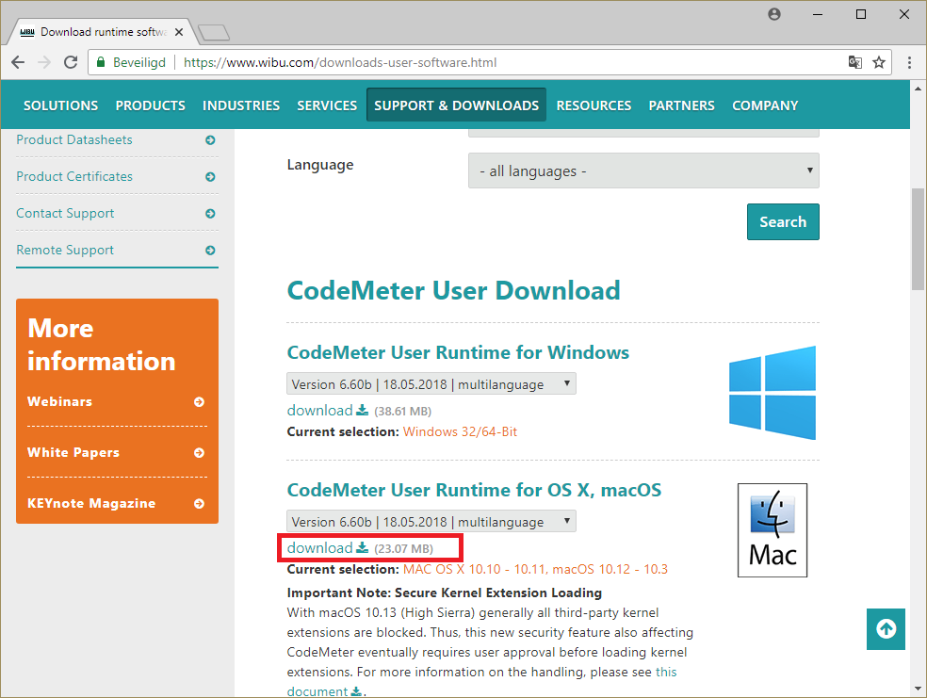Viewport: 927px width, 698px height.
Task: Download the Windows runtime (38.61 MB)
Action: pos(327,410)
